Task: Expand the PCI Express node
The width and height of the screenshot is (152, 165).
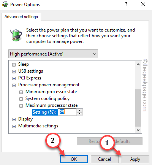Action: [x=14, y=78]
